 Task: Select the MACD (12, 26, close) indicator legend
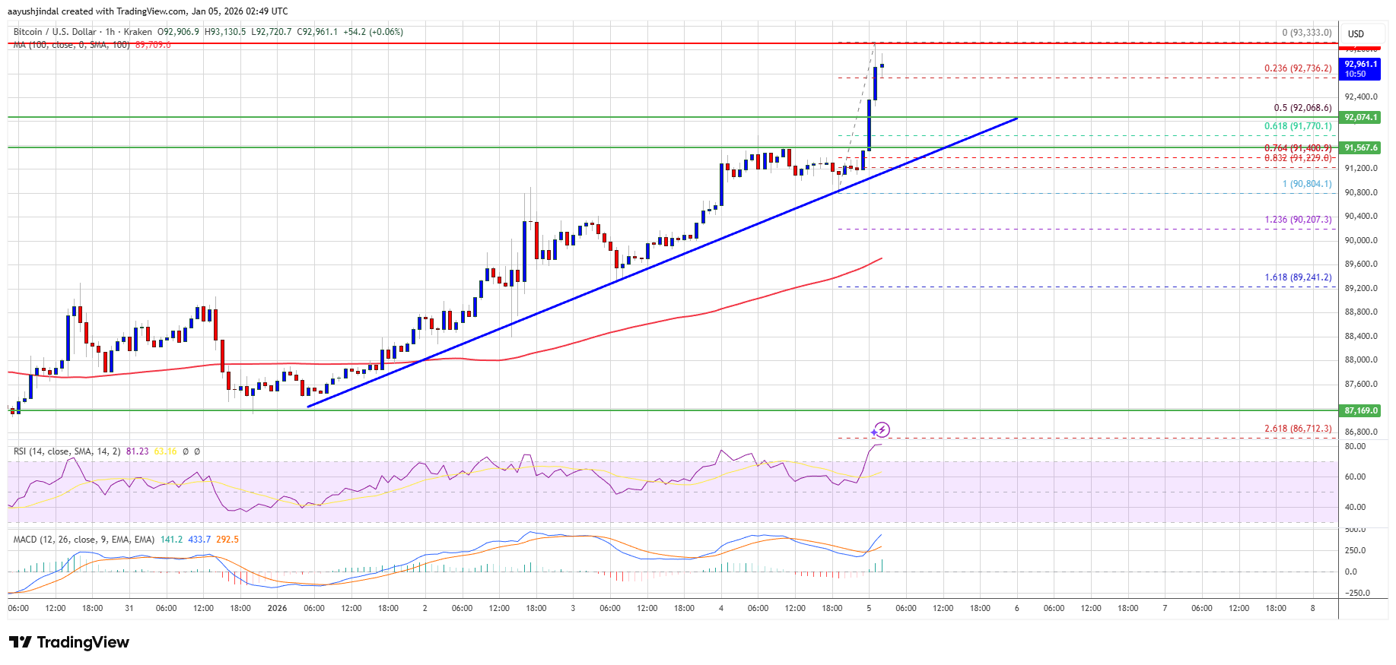(x=84, y=540)
